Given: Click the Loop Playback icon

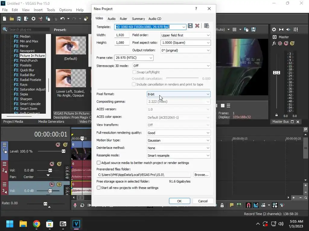Looking at the screenshot, I should [x=82, y=205].
